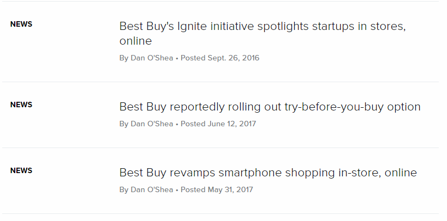Click the word 'online' on Ignite headline's second line
This screenshot has width=447, height=221.
(x=135, y=41)
